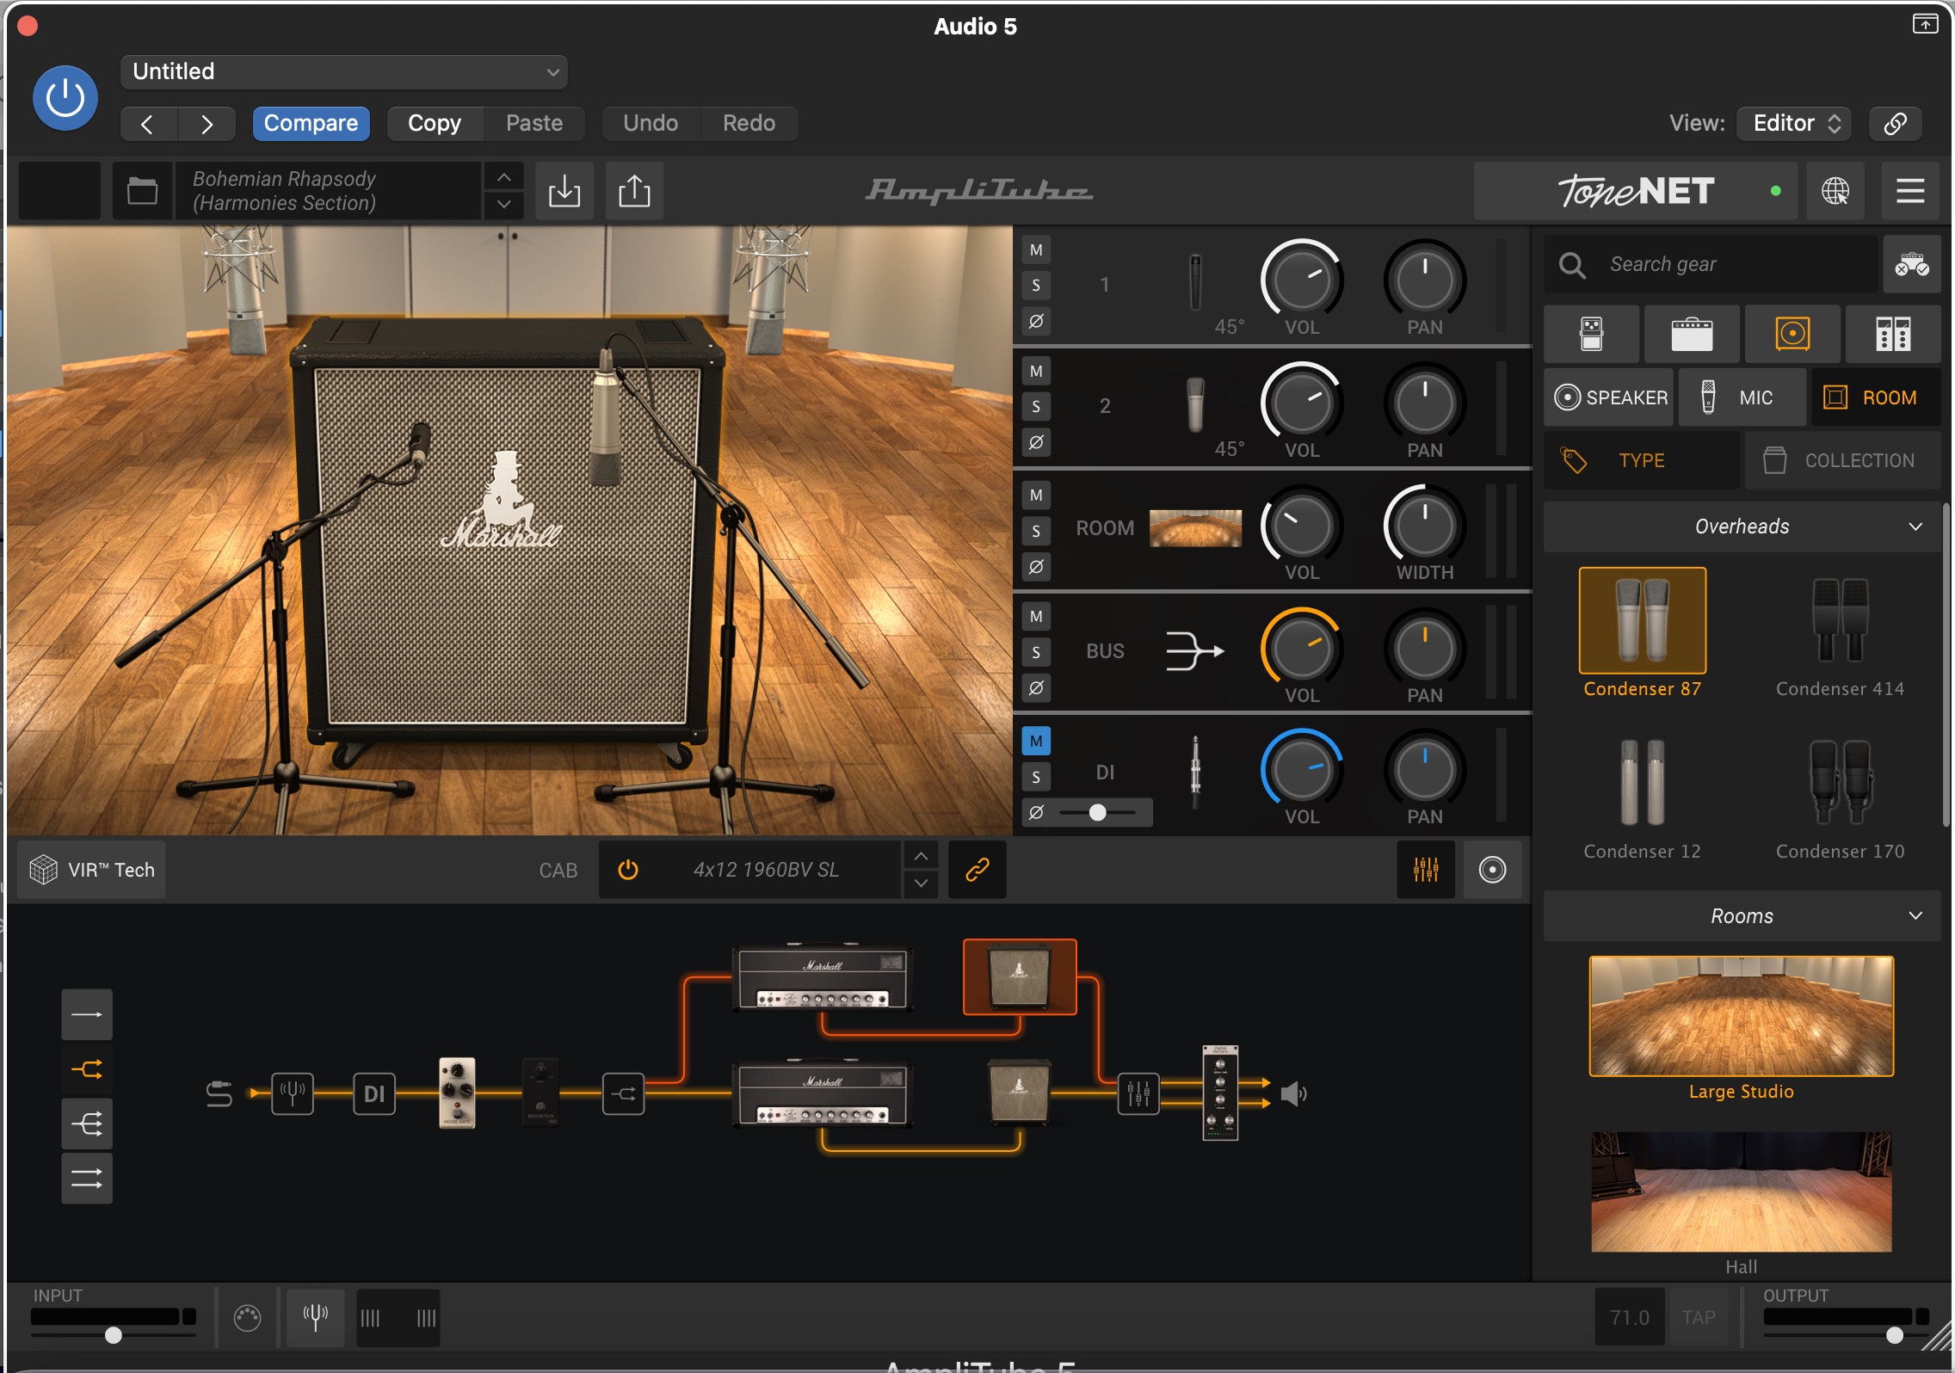
Task: Open the cab mixer faders icon
Action: (1426, 870)
